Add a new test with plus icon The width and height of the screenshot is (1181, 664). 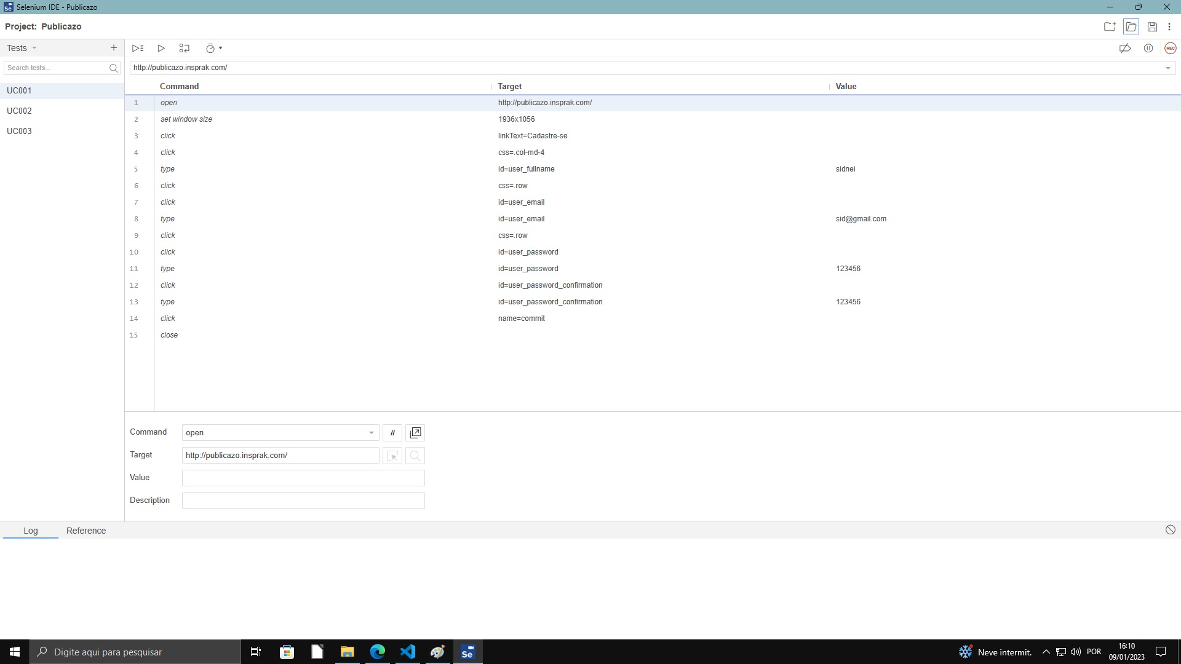tap(113, 48)
